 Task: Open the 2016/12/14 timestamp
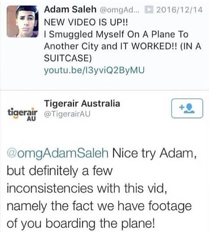179,10
